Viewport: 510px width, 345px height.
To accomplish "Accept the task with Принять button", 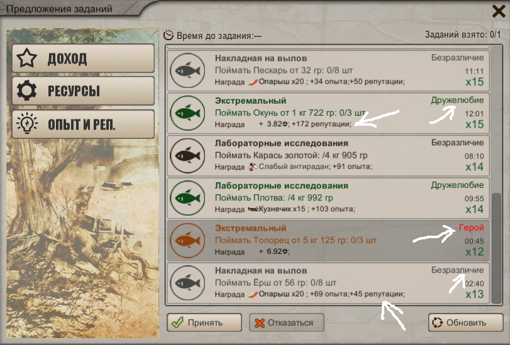I will coord(204,322).
